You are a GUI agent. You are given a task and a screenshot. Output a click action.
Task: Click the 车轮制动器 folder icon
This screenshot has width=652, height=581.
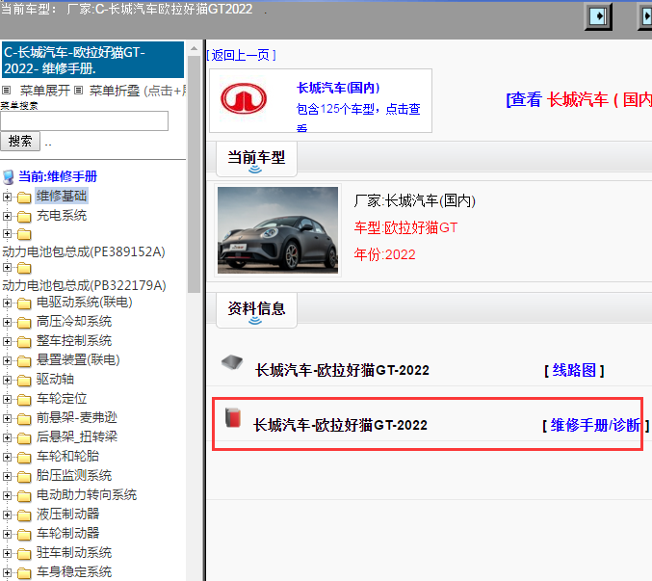(24, 534)
